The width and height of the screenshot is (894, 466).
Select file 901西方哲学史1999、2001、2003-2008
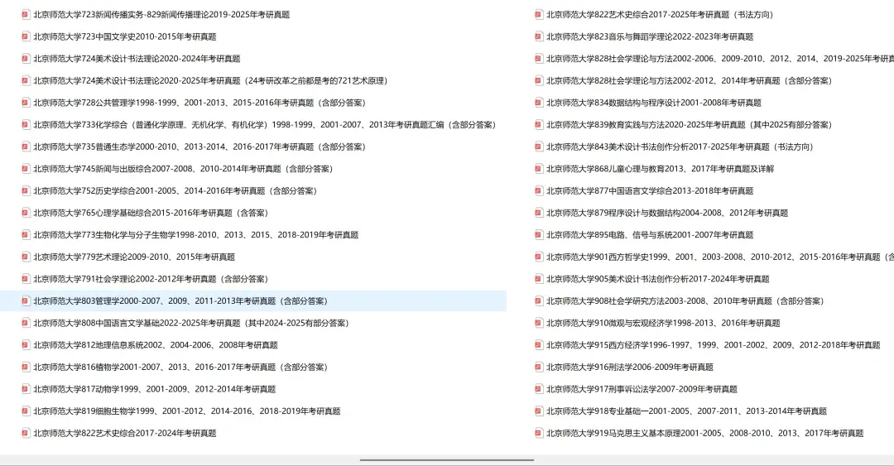(720, 257)
